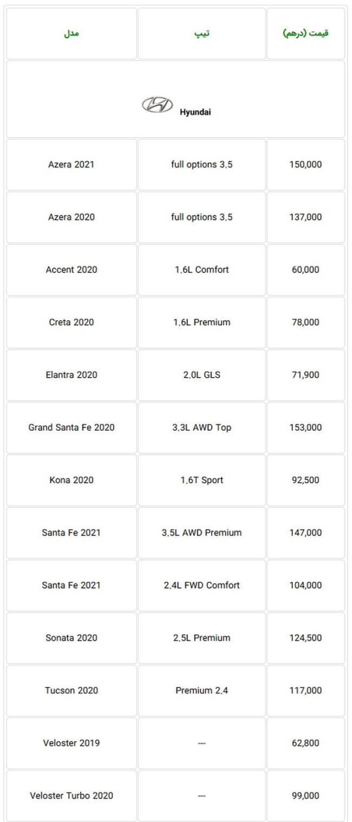The image size is (352, 822).
Task: Click the 1.6T Sport type cell
Action: (x=202, y=480)
